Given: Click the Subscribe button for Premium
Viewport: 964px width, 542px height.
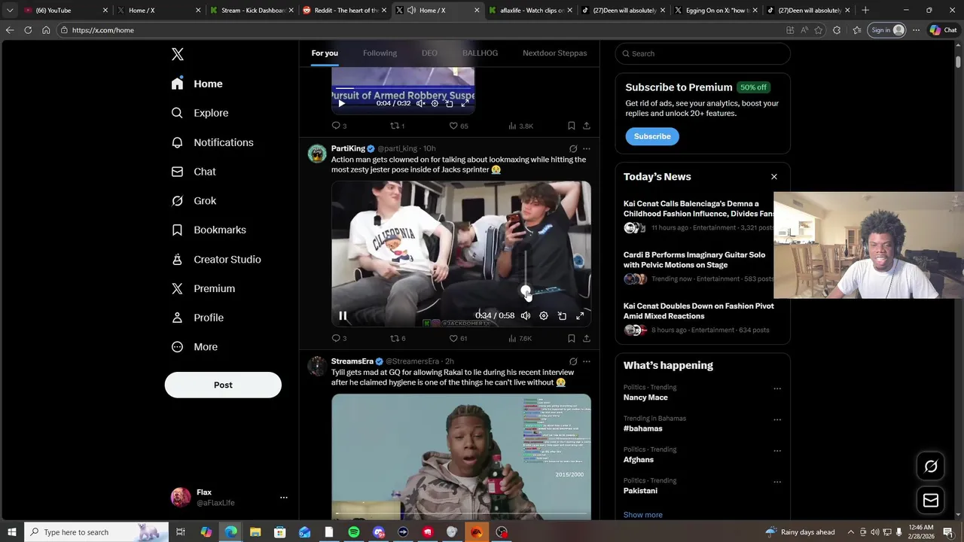Looking at the screenshot, I should point(652,136).
